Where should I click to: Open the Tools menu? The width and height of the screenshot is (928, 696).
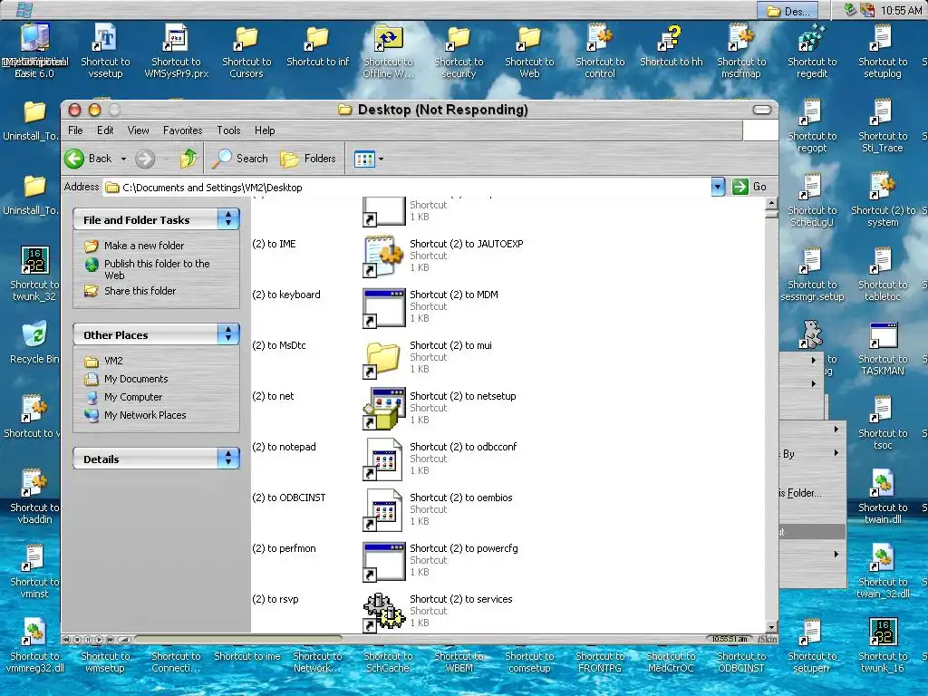pyautogui.click(x=228, y=130)
